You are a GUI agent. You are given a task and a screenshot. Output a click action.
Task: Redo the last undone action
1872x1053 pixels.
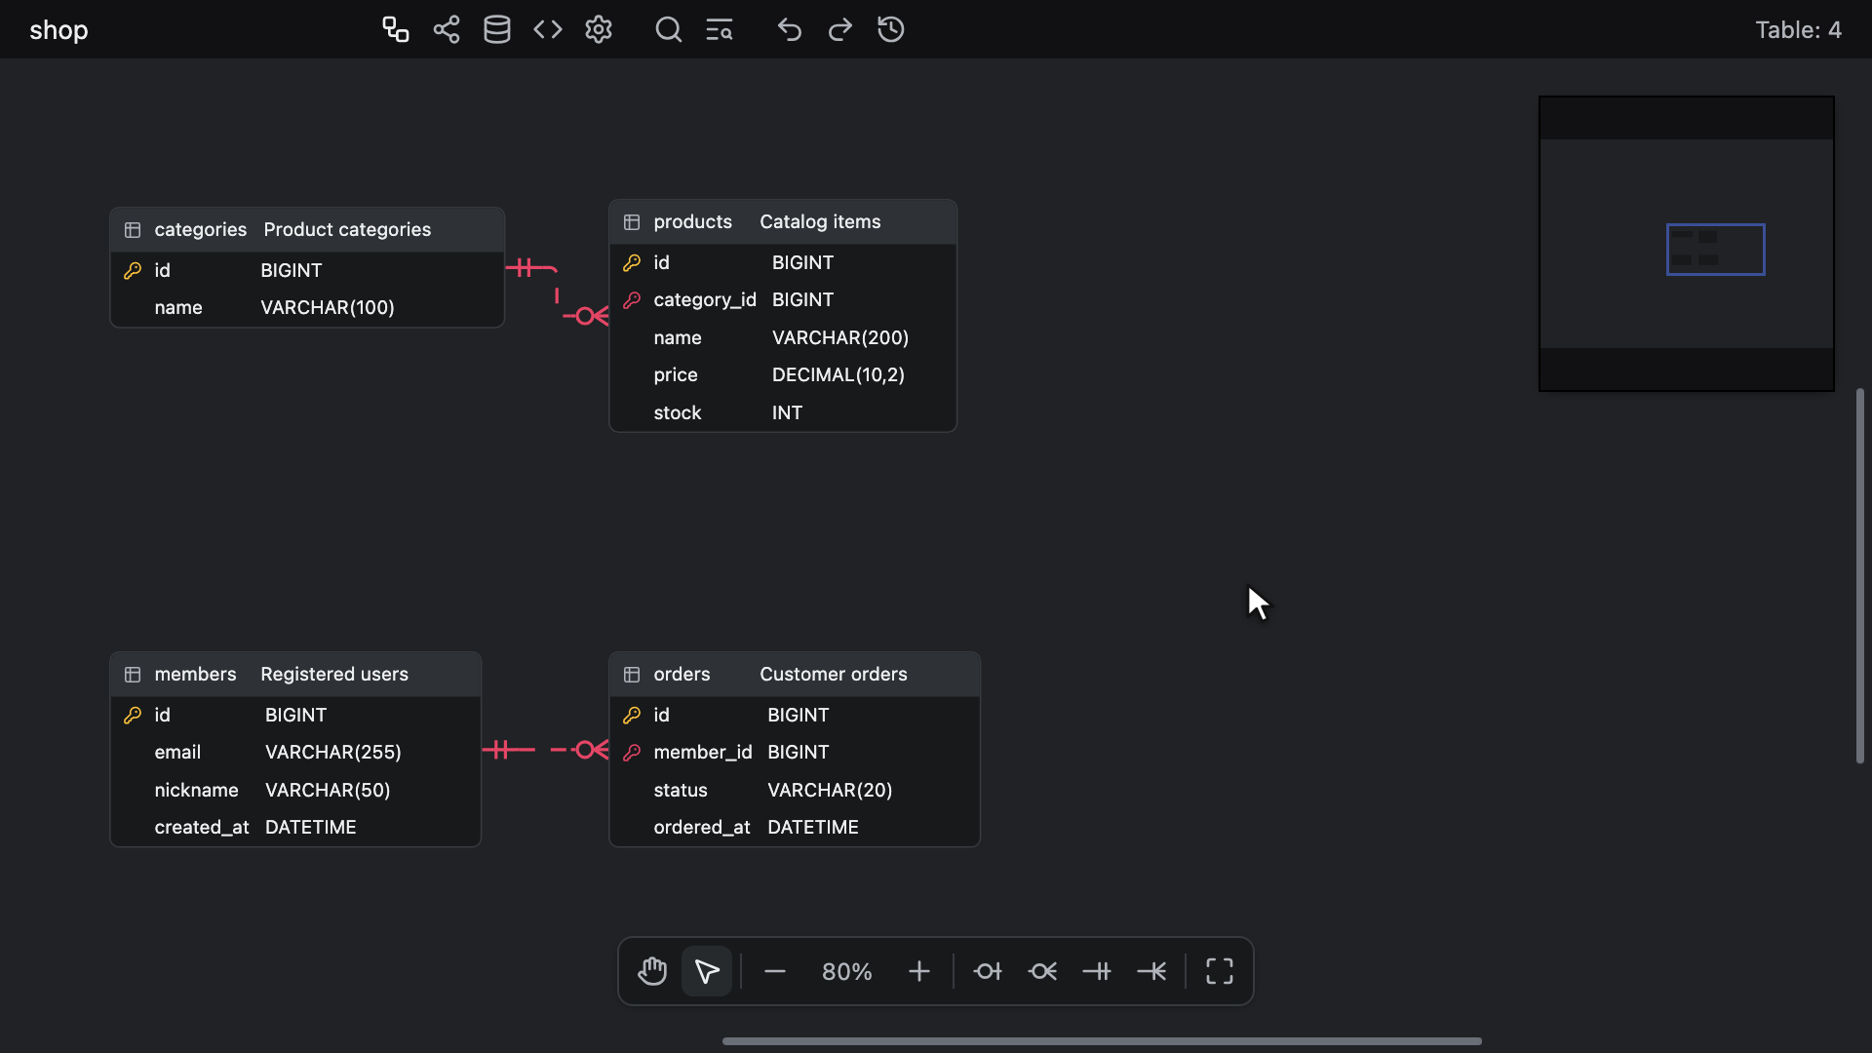coord(840,29)
